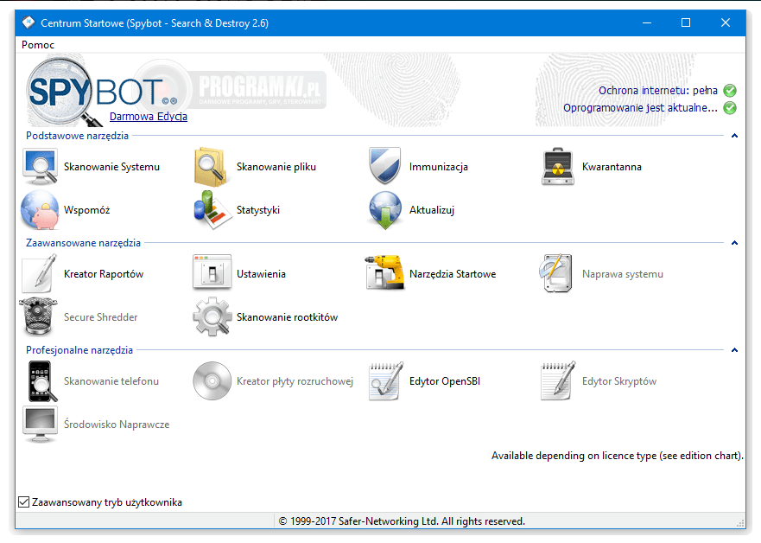Open the Narzędzia Startowe drill icon
The height and width of the screenshot is (543, 761).
(385, 273)
